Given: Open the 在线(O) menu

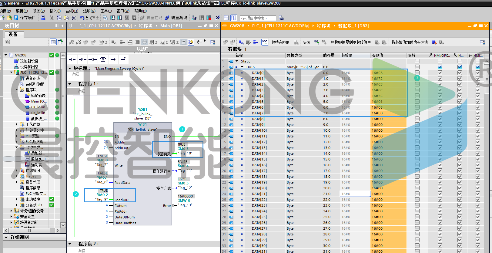Looking at the screenshot, I should pos(72,11).
